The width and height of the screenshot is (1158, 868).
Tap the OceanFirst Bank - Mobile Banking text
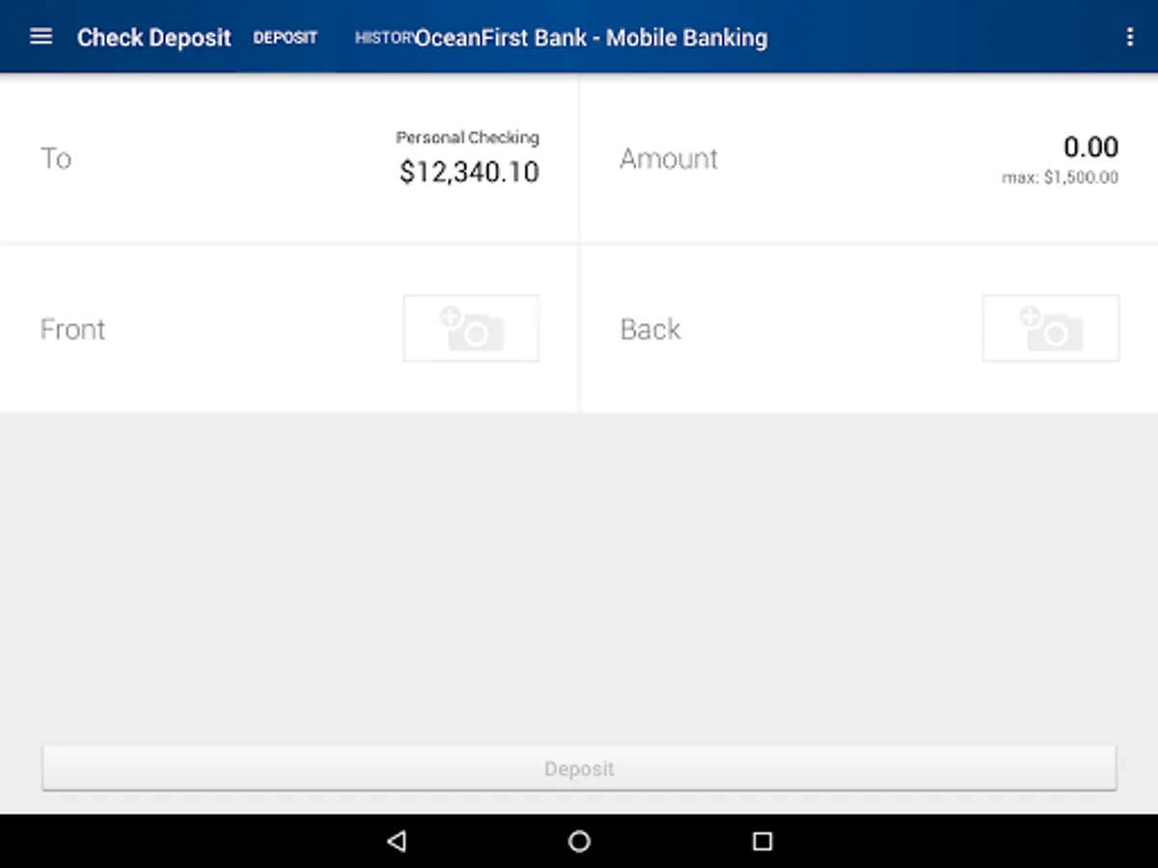[592, 38]
